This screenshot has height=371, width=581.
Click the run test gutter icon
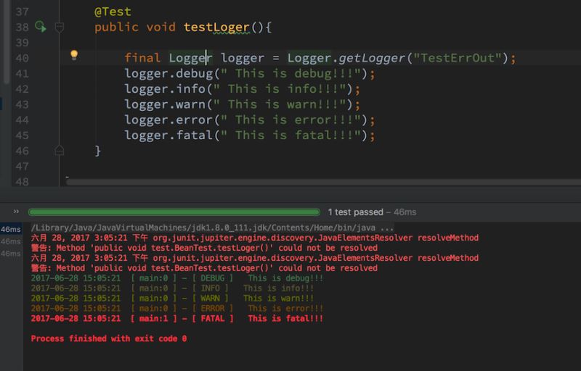coord(40,28)
